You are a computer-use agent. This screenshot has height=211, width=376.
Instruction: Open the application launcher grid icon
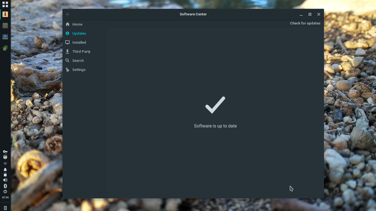pos(5,4)
